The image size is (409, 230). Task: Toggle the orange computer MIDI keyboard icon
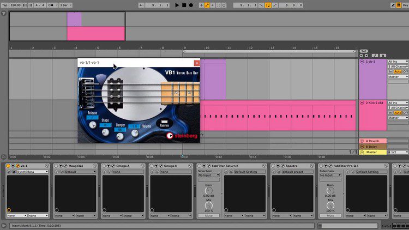[x=399, y=5]
